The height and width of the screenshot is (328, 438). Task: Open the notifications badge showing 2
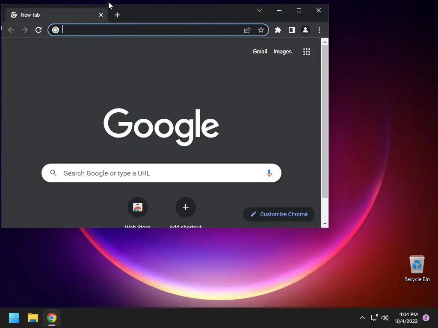pos(426,318)
